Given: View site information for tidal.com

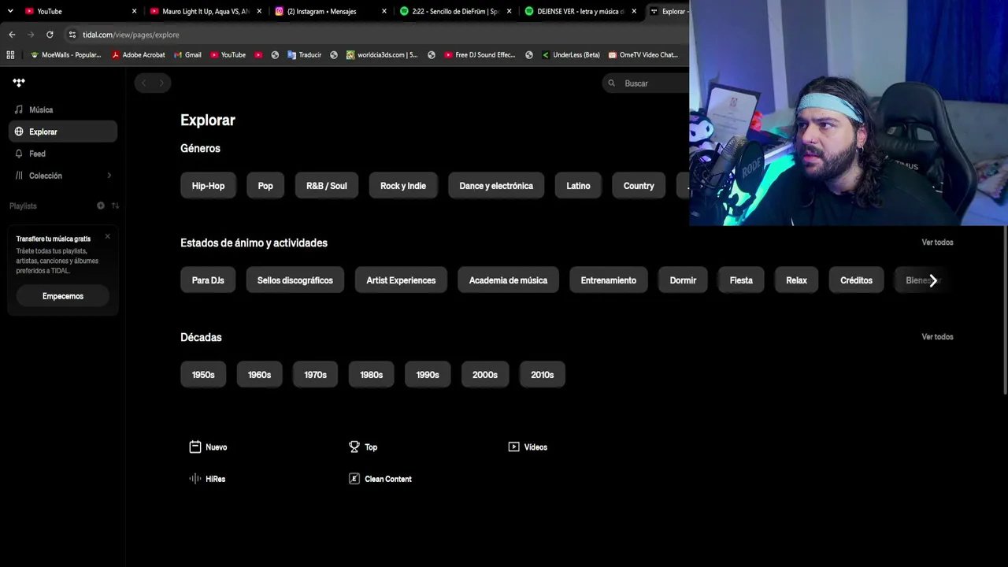Looking at the screenshot, I should coord(72,35).
